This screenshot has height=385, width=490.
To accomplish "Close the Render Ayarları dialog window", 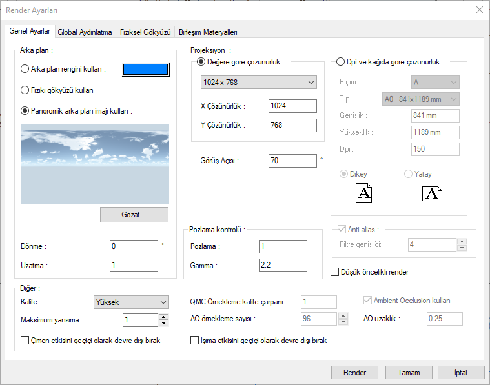I will coord(479,10).
